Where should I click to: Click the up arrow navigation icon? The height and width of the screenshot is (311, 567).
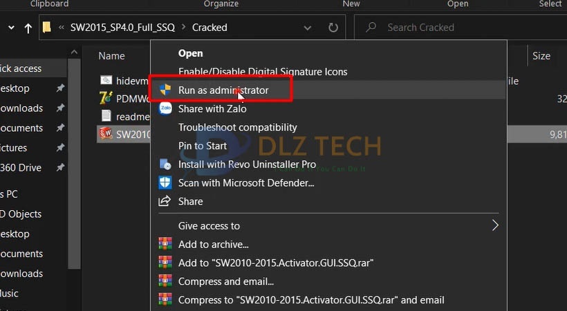click(28, 28)
